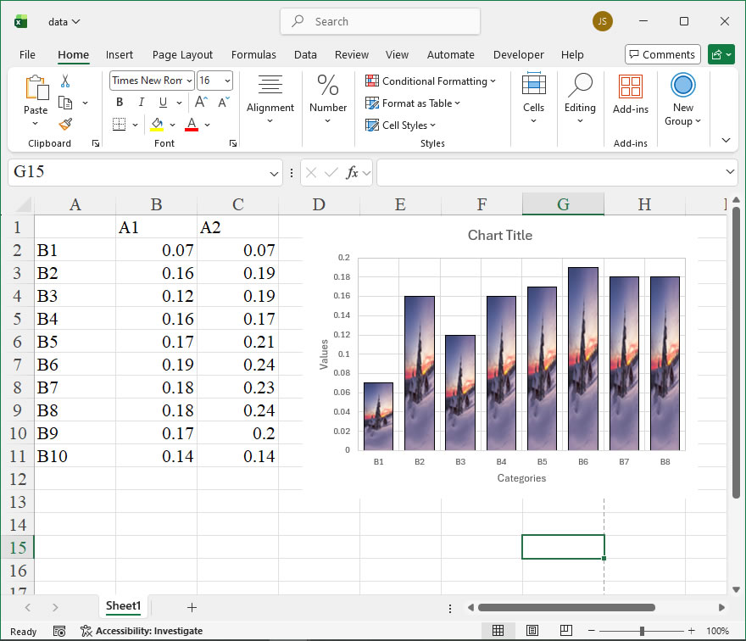This screenshot has height=641, width=746.
Task: Open the font name dropdown
Action: (x=188, y=81)
